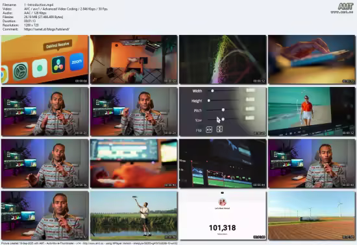
Task: Pick the beach scene thumbnail at 00:00:32
Action: pyautogui.click(x=312, y=111)
